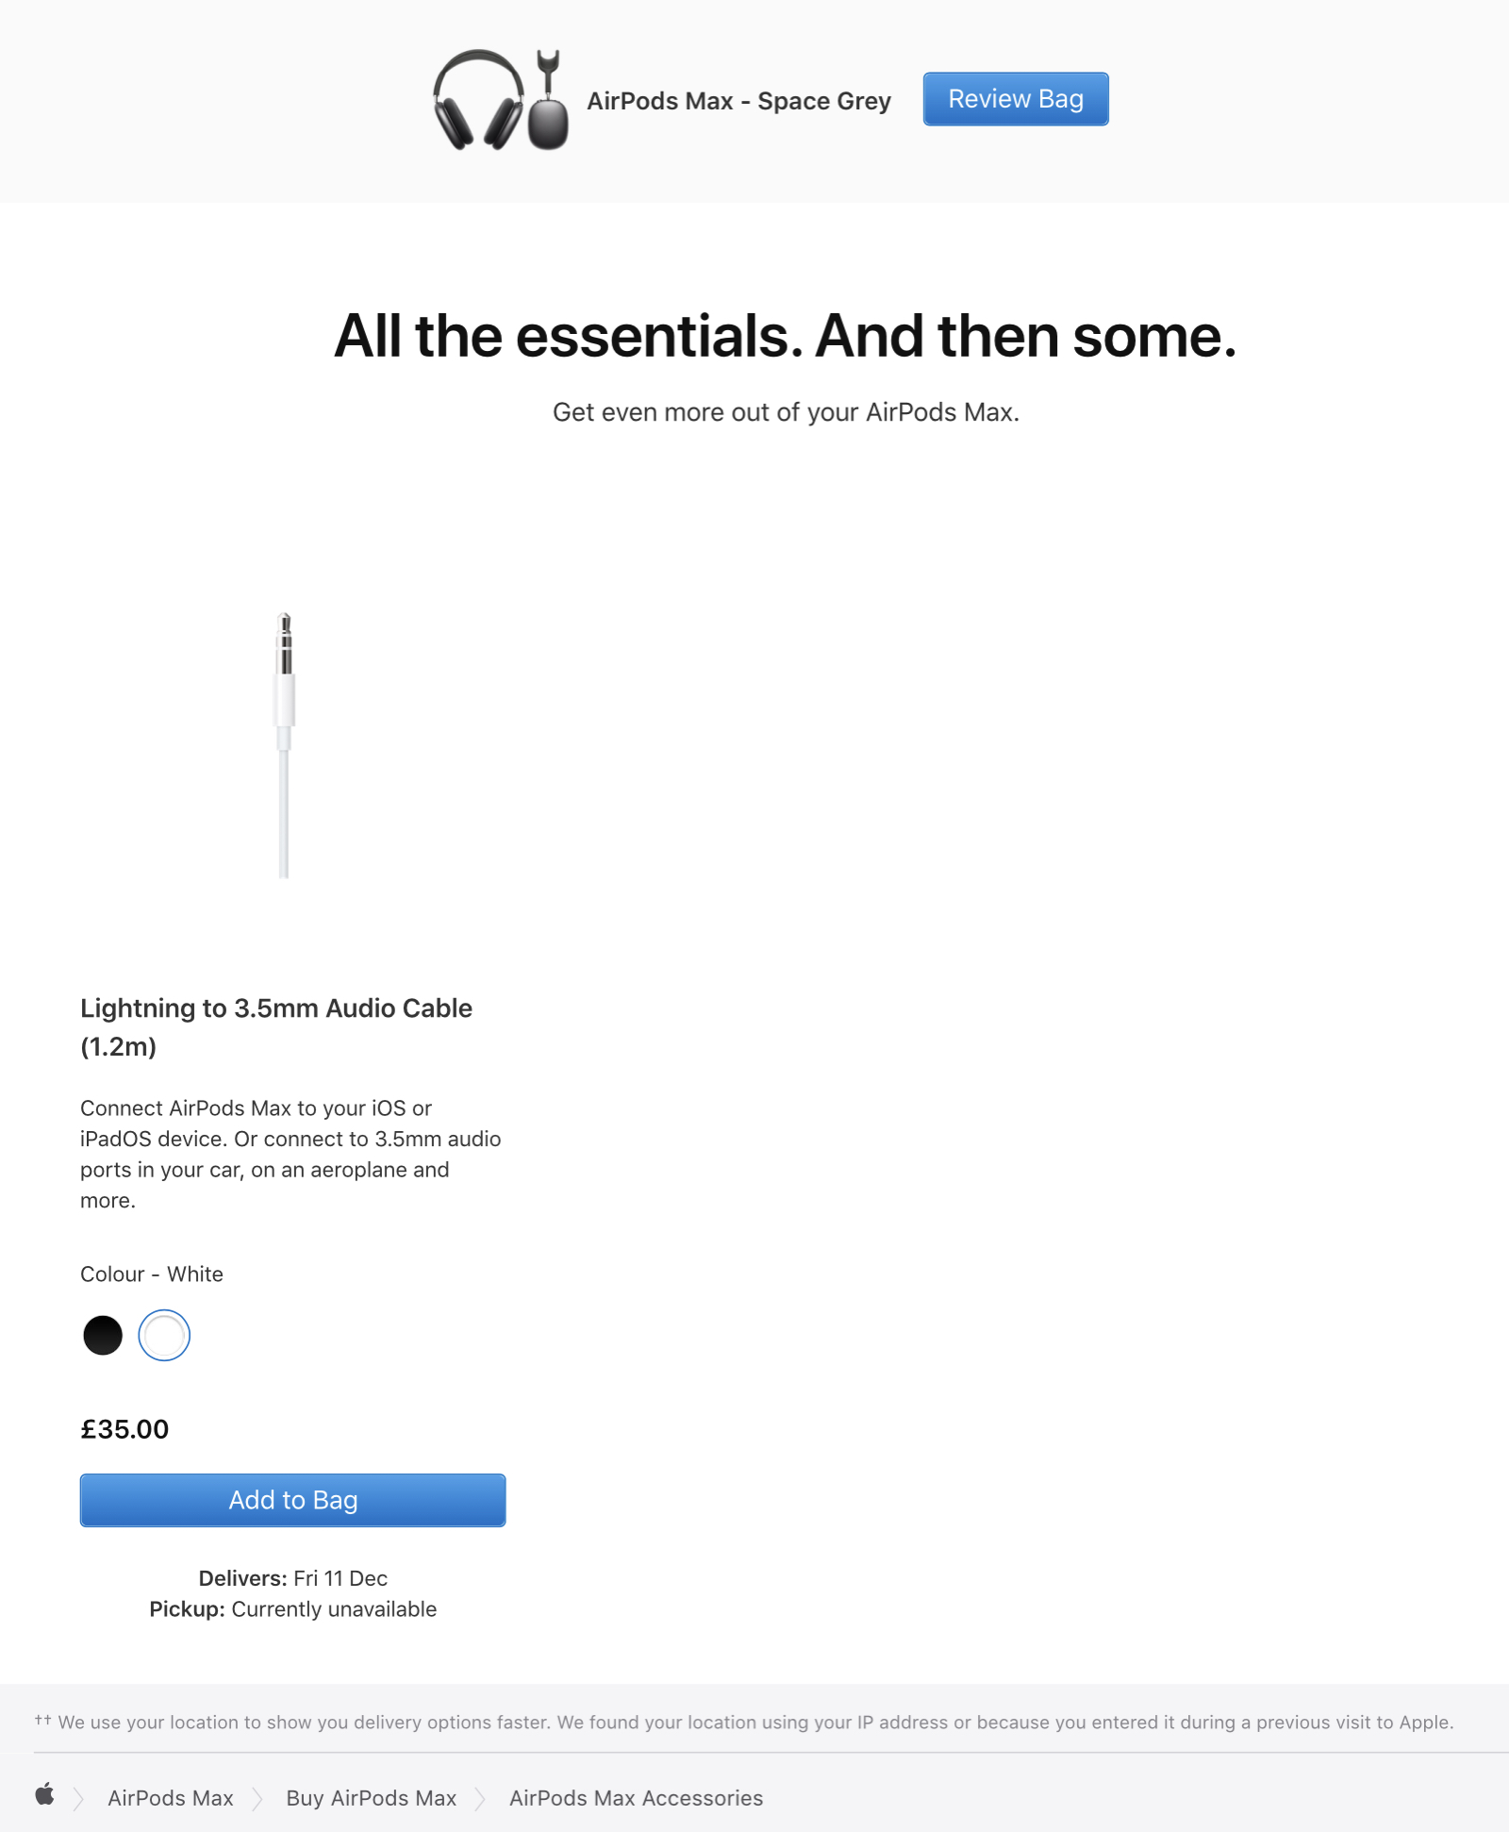This screenshot has height=1832, width=1509.
Task: Click the Colour - White label
Action: [x=152, y=1274]
